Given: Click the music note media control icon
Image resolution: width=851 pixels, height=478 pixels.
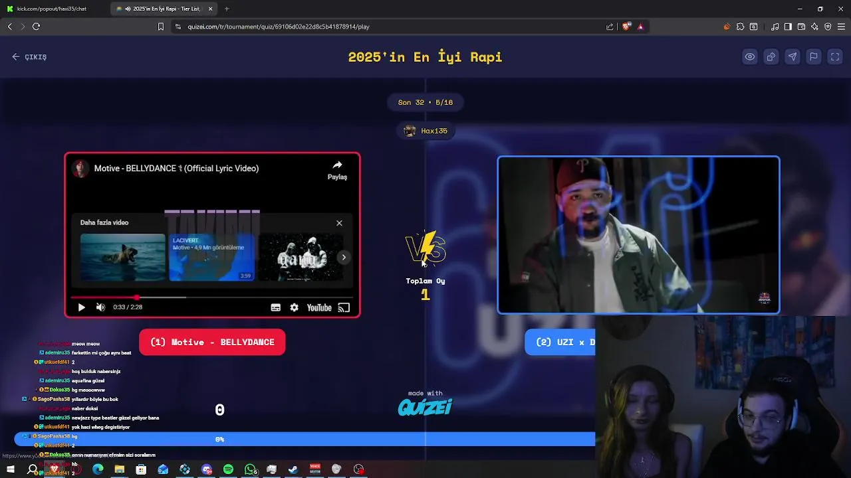Looking at the screenshot, I should click(775, 27).
